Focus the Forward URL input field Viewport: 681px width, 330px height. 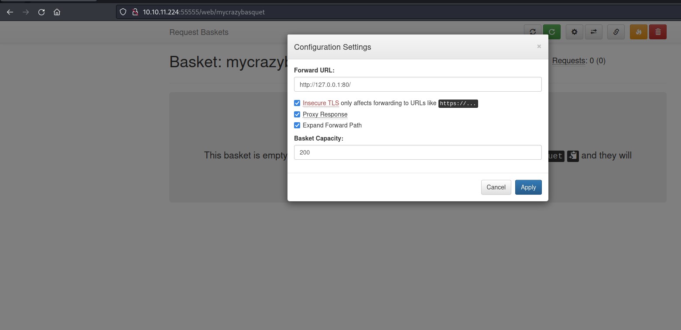[418, 84]
